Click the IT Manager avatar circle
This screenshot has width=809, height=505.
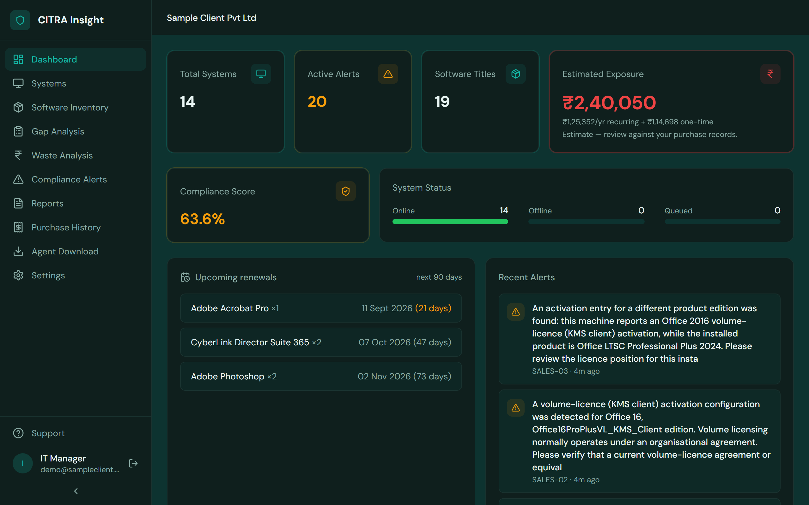click(22, 463)
